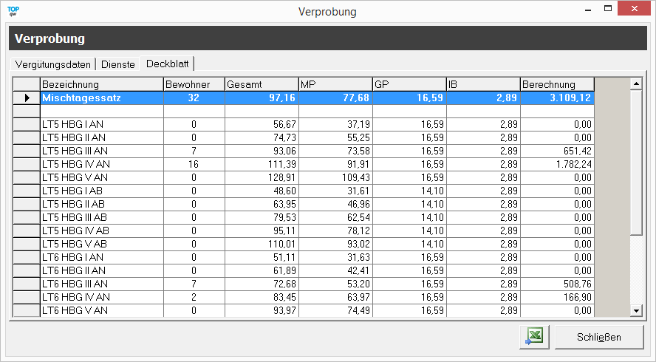The height and width of the screenshot is (362, 656).
Task: Click the row selector for LT5 HBG I AN
Action: pyautogui.click(x=27, y=124)
